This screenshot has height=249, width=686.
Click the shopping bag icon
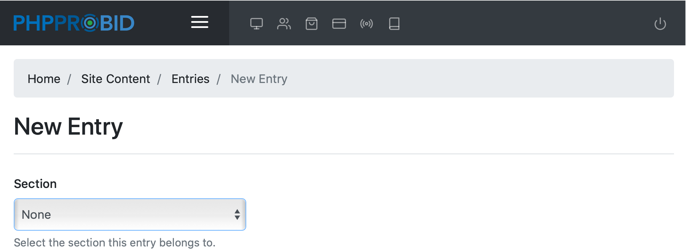click(x=311, y=24)
